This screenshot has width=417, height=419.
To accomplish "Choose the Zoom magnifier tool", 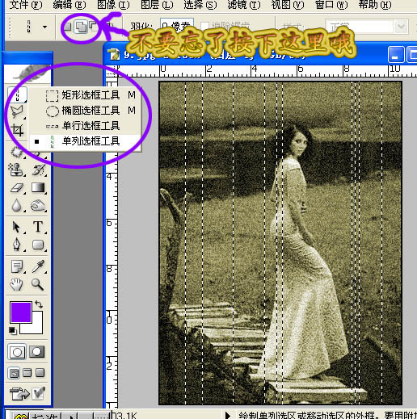I will click(37, 285).
